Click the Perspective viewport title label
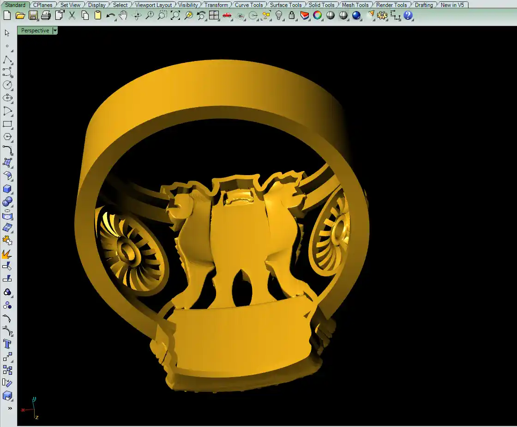Screen dimensions: 517x427 point(35,30)
